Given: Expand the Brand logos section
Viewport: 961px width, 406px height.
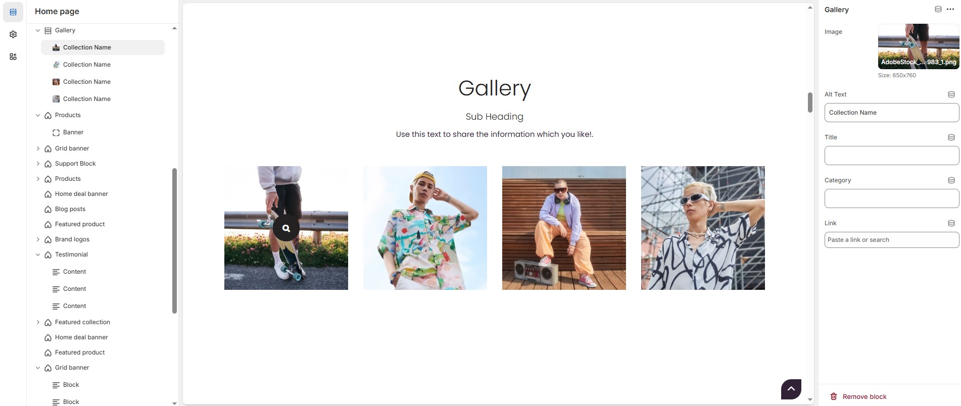Looking at the screenshot, I should click(38, 239).
